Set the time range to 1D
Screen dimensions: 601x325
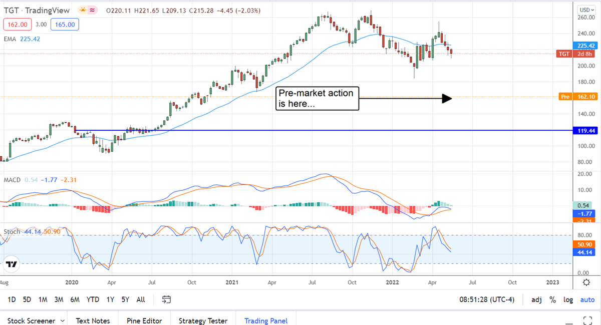[12, 299]
